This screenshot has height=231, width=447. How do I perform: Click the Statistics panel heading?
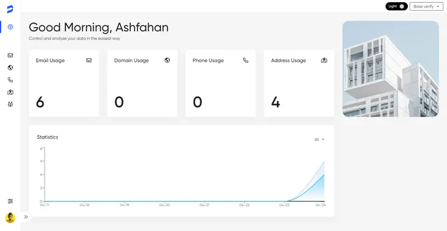47,137
